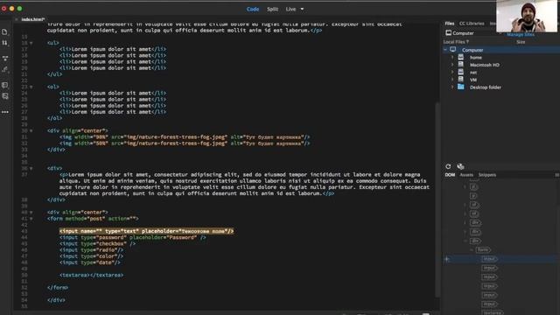Select the index.html document tab

click(33, 19)
